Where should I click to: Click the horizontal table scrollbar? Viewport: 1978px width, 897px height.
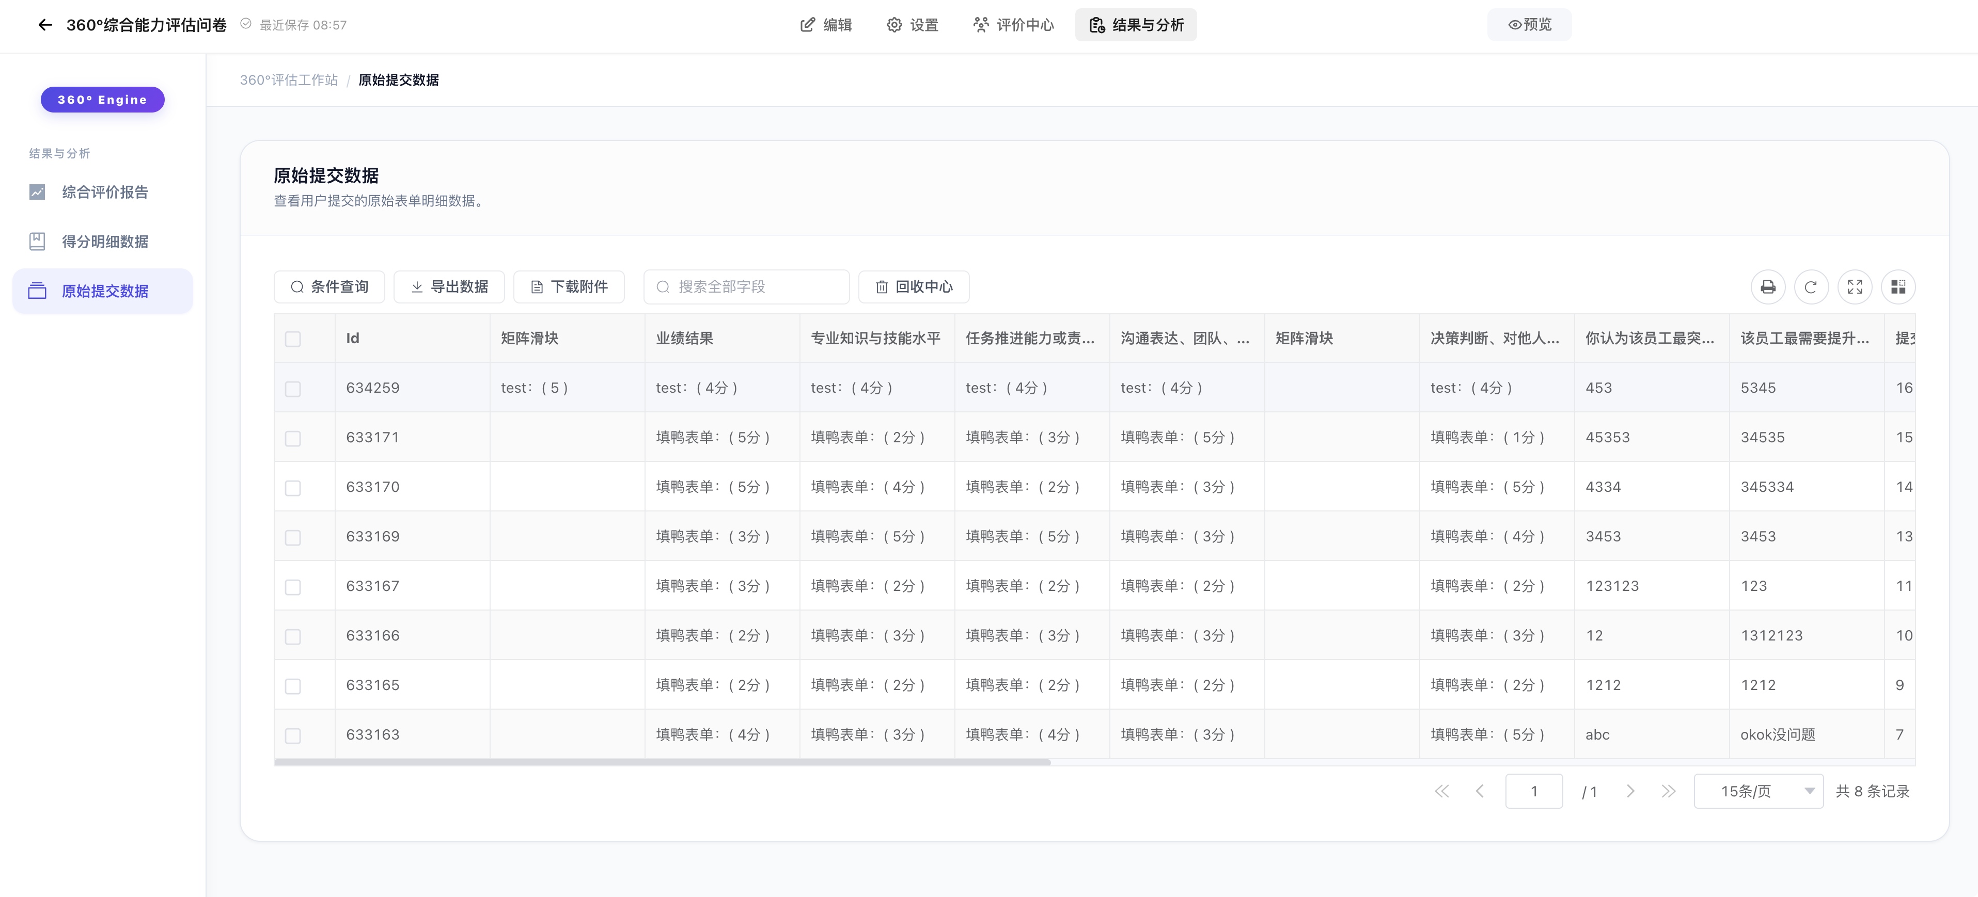coord(662,763)
